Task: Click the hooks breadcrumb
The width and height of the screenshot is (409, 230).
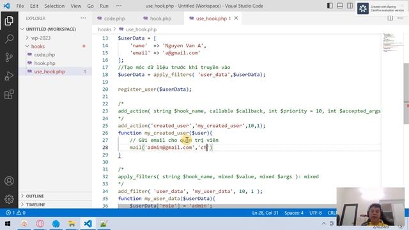Action: pos(105,29)
